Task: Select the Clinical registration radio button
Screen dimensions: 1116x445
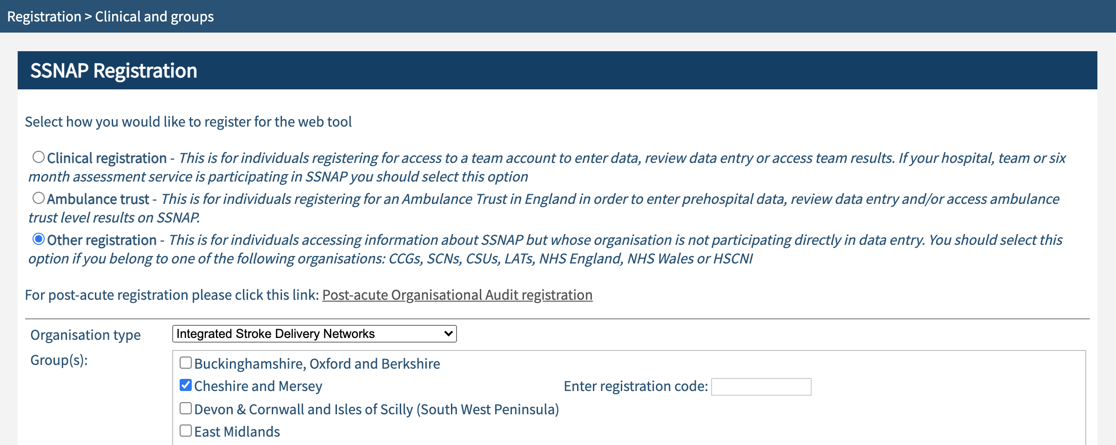Action: [x=39, y=157]
